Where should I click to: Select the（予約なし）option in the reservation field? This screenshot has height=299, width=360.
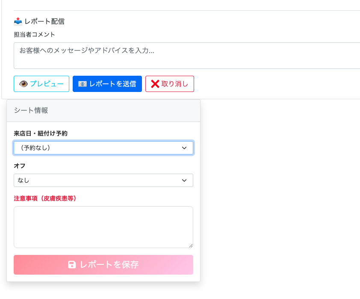pyautogui.click(x=103, y=148)
